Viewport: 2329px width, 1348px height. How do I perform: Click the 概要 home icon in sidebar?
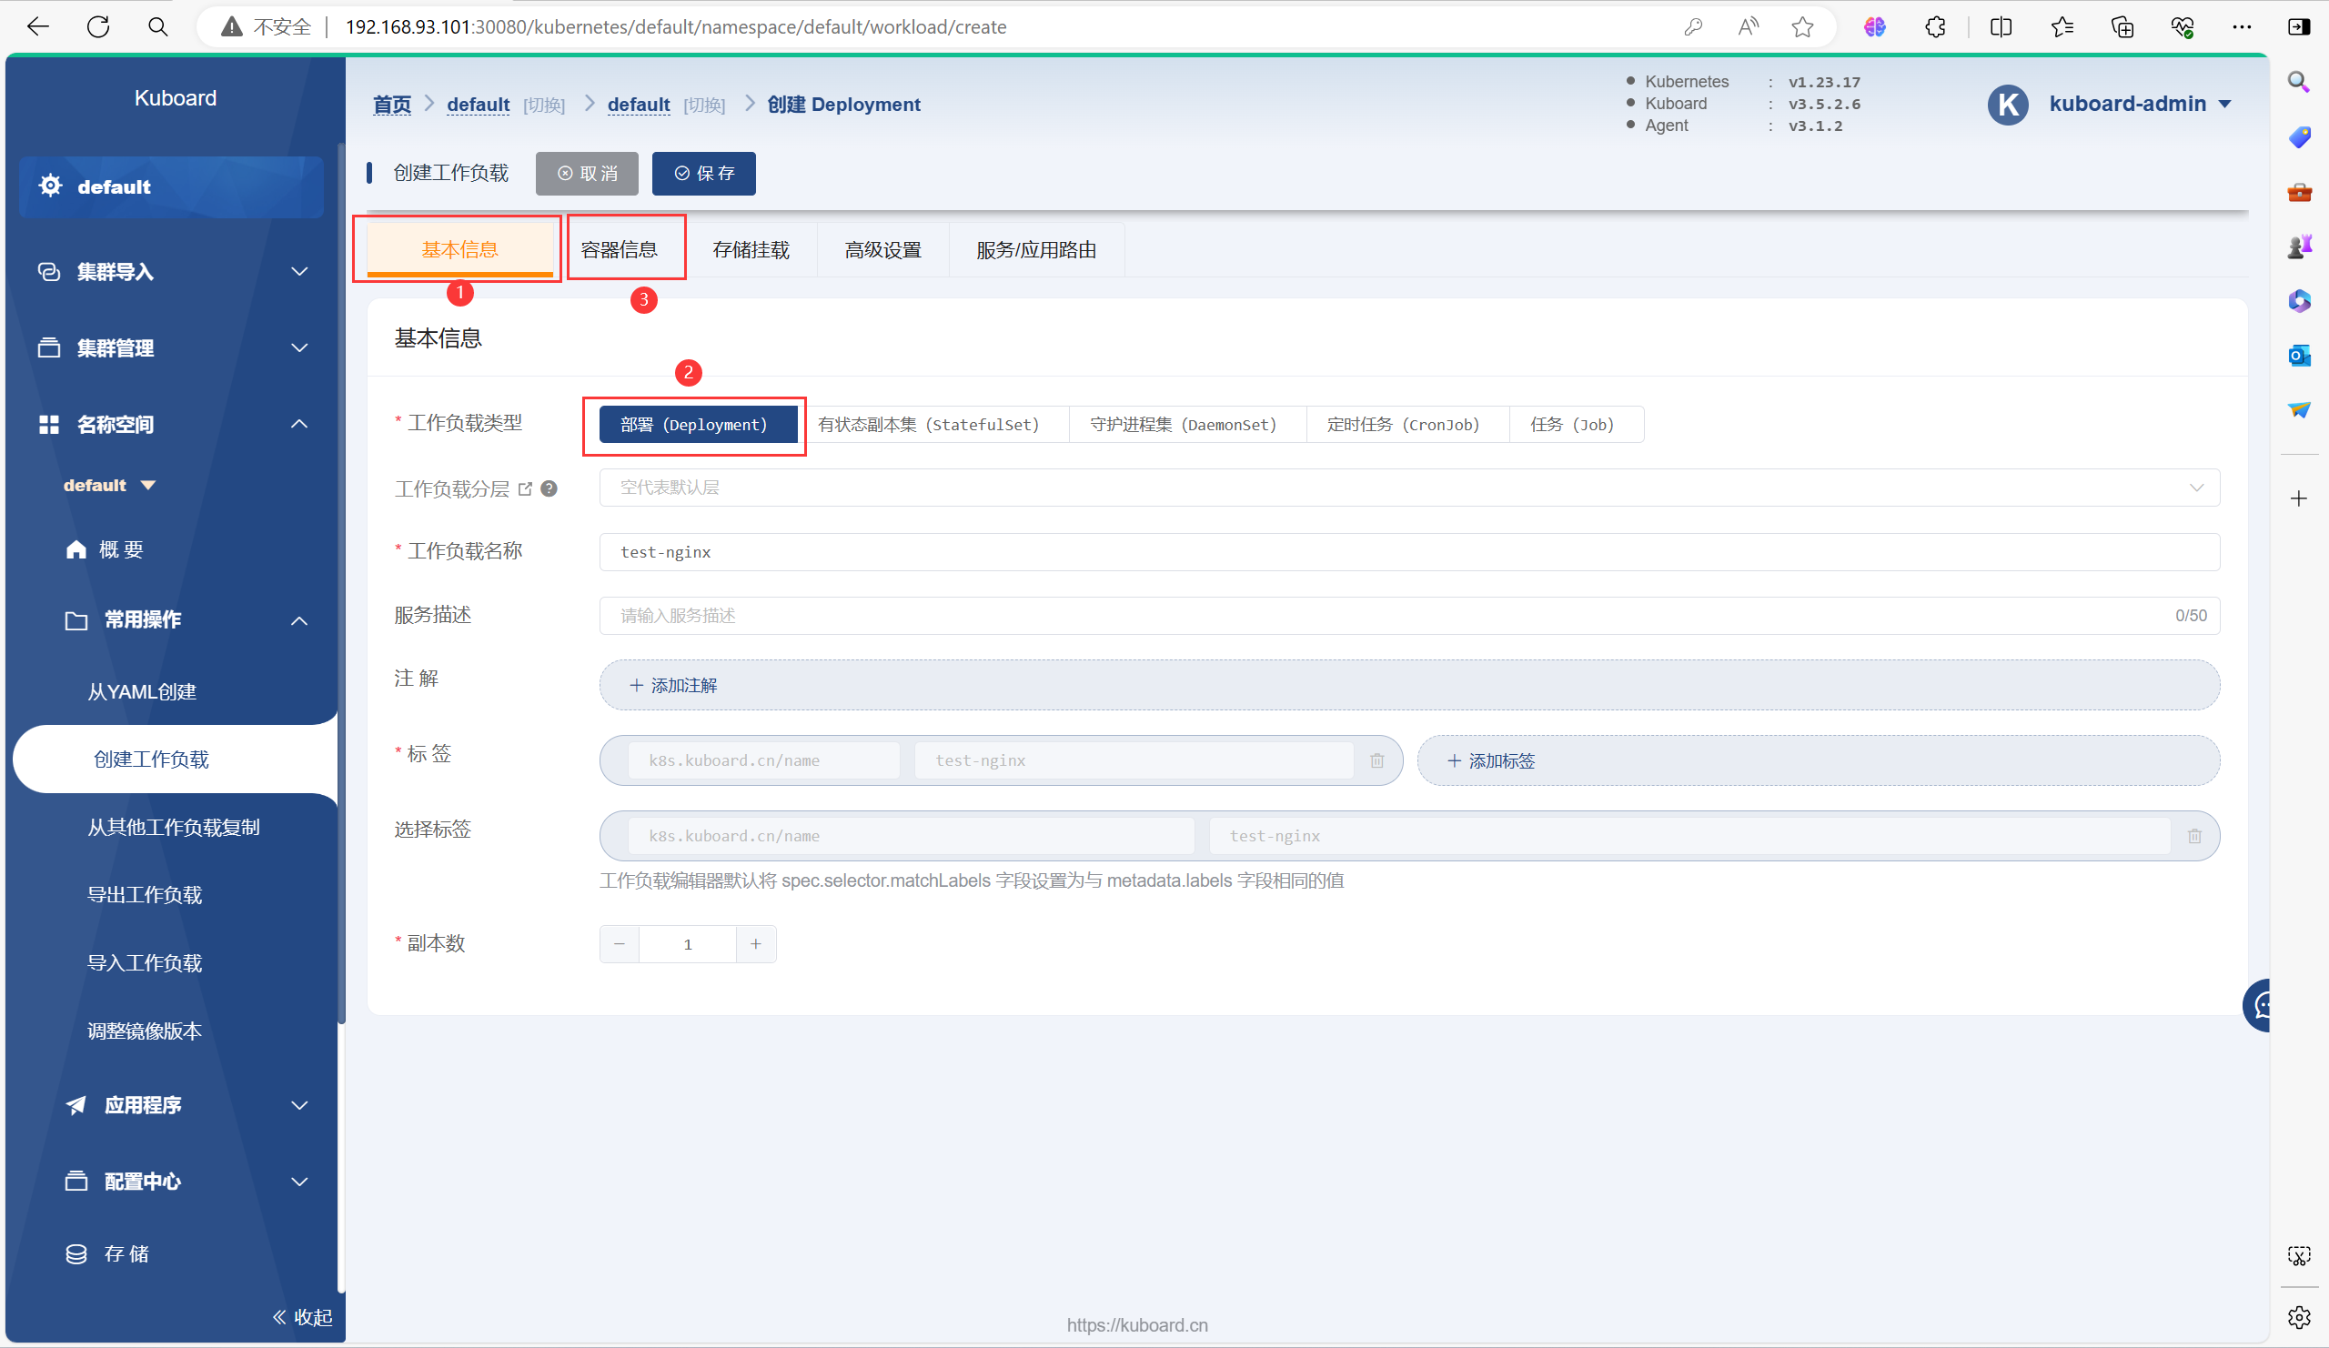(x=76, y=549)
